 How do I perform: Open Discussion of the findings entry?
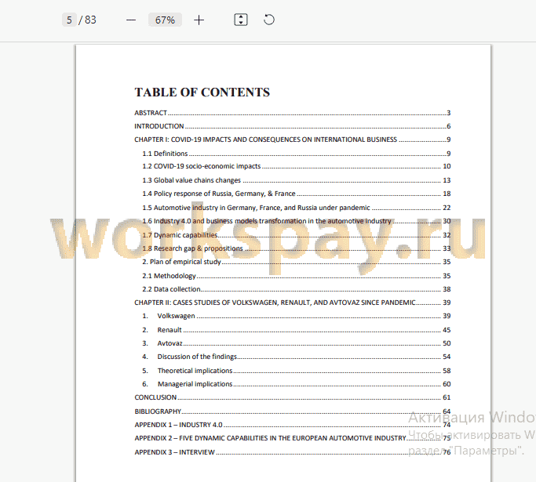tap(297, 357)
